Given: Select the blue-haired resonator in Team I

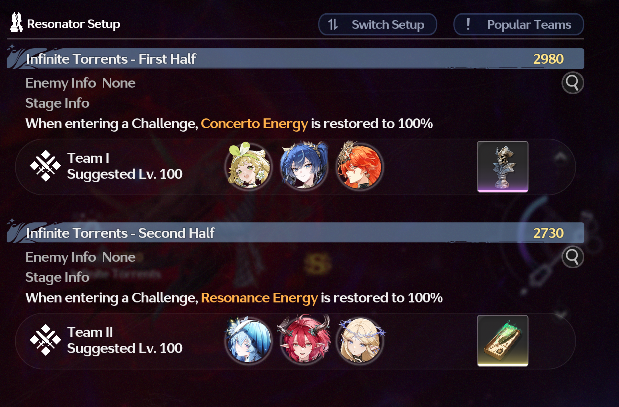Looking at the screenshot, I should pyautogui.click(x=304, y=166).
